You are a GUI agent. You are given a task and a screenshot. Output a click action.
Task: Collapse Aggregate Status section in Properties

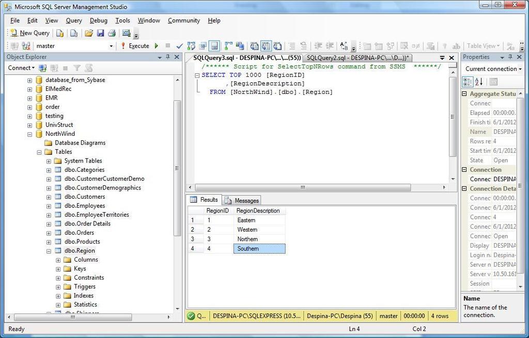(x=464, y=94)
